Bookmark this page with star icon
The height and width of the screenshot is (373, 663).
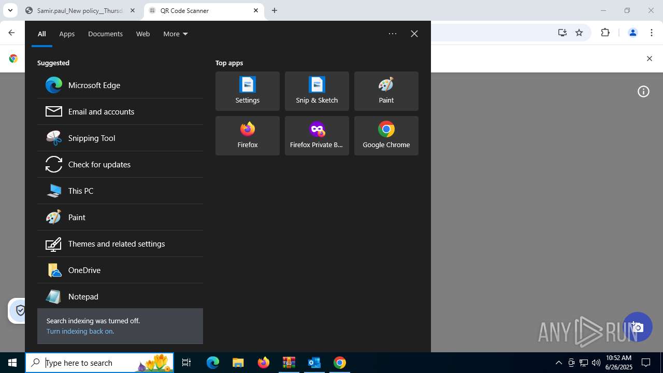579,33
